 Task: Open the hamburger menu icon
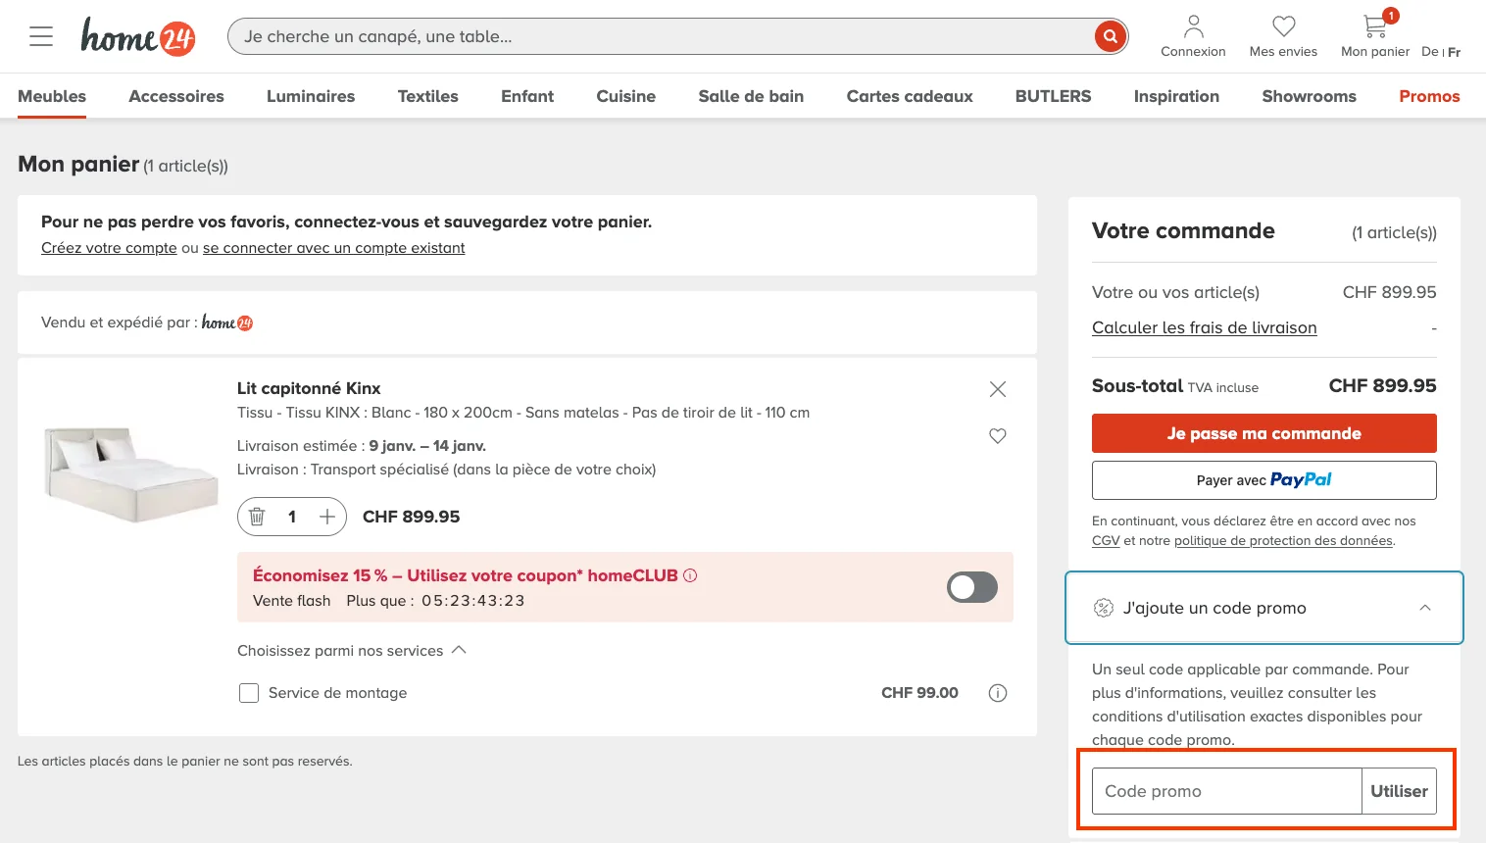(40, 35)
